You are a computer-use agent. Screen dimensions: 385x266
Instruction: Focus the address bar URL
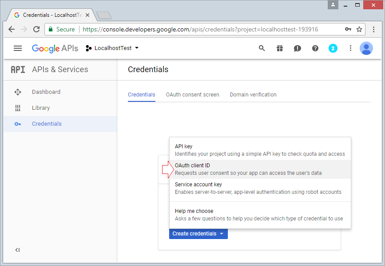(x=200, y=29)
